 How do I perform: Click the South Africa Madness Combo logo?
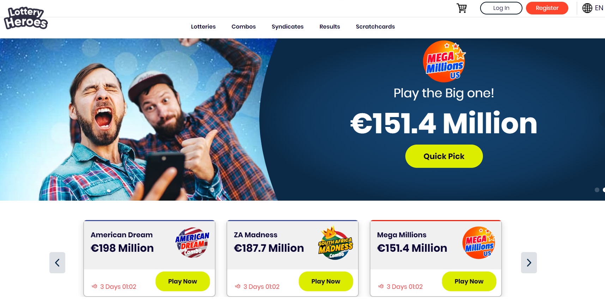coord(335,243)
